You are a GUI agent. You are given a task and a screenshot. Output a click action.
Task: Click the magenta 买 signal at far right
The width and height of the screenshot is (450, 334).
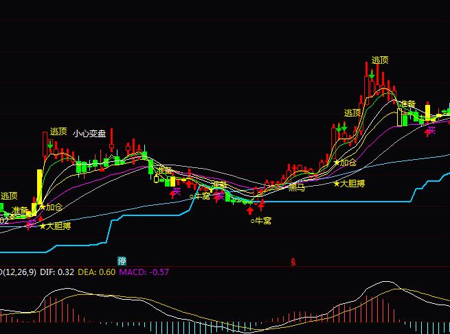click(x=431, y=130)
